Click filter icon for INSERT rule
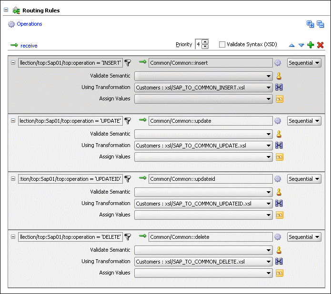Screen dimensions: 331x294 (x=128, y=63)
